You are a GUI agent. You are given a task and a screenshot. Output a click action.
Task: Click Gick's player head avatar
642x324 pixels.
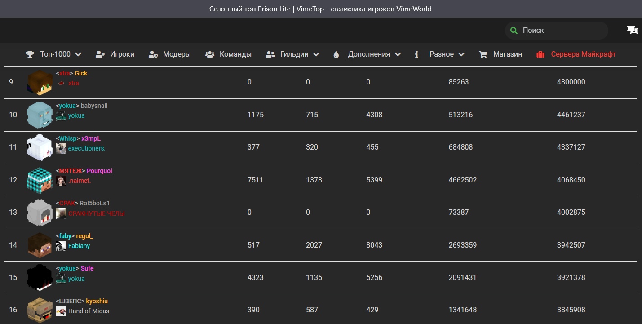click(x=40, y=82)
